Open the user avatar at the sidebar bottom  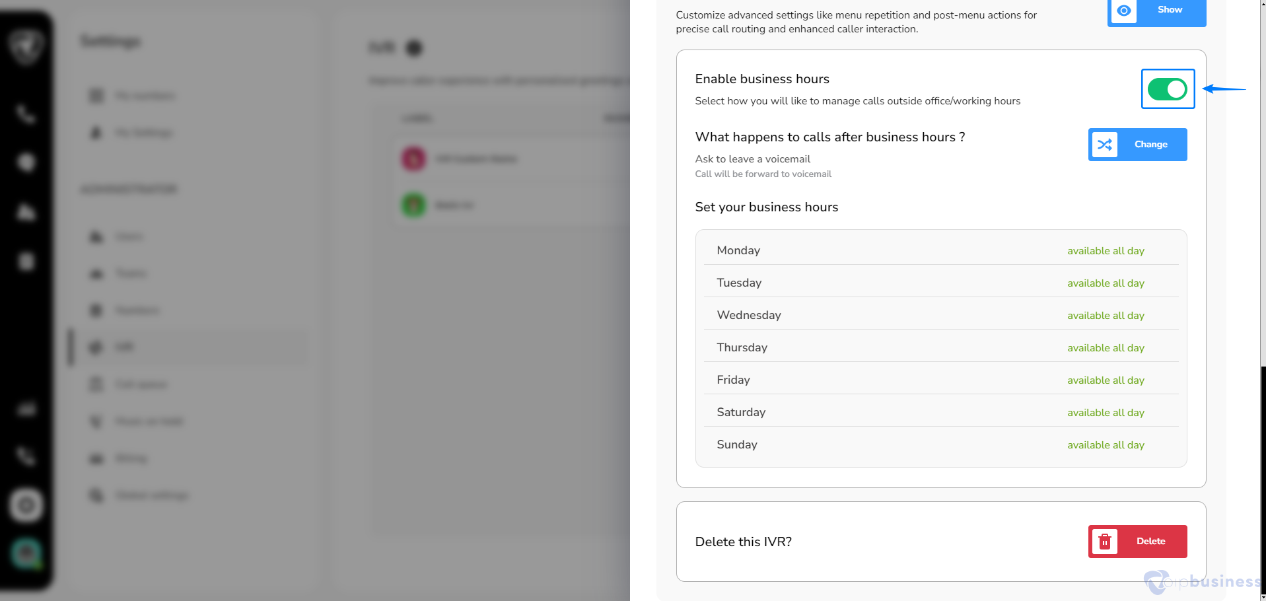(x=26, y=553)
